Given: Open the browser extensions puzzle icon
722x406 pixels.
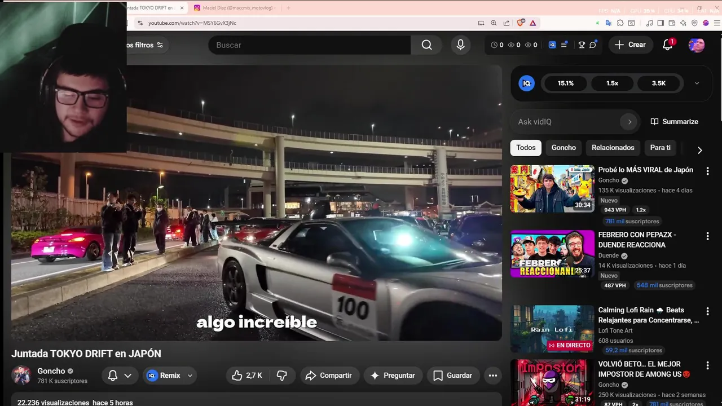Looking at the screenshot, I should 620,23.
